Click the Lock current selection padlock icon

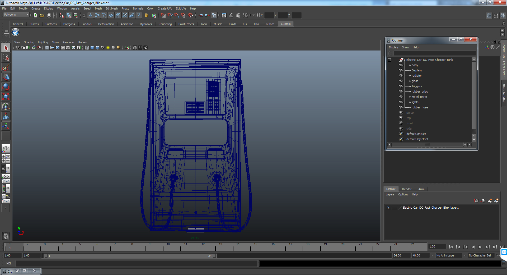146,15
